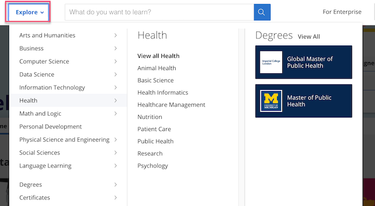Screen dimensions: 375x206
Task: Go to the Public Health subcategory
Action: point(155,141)
